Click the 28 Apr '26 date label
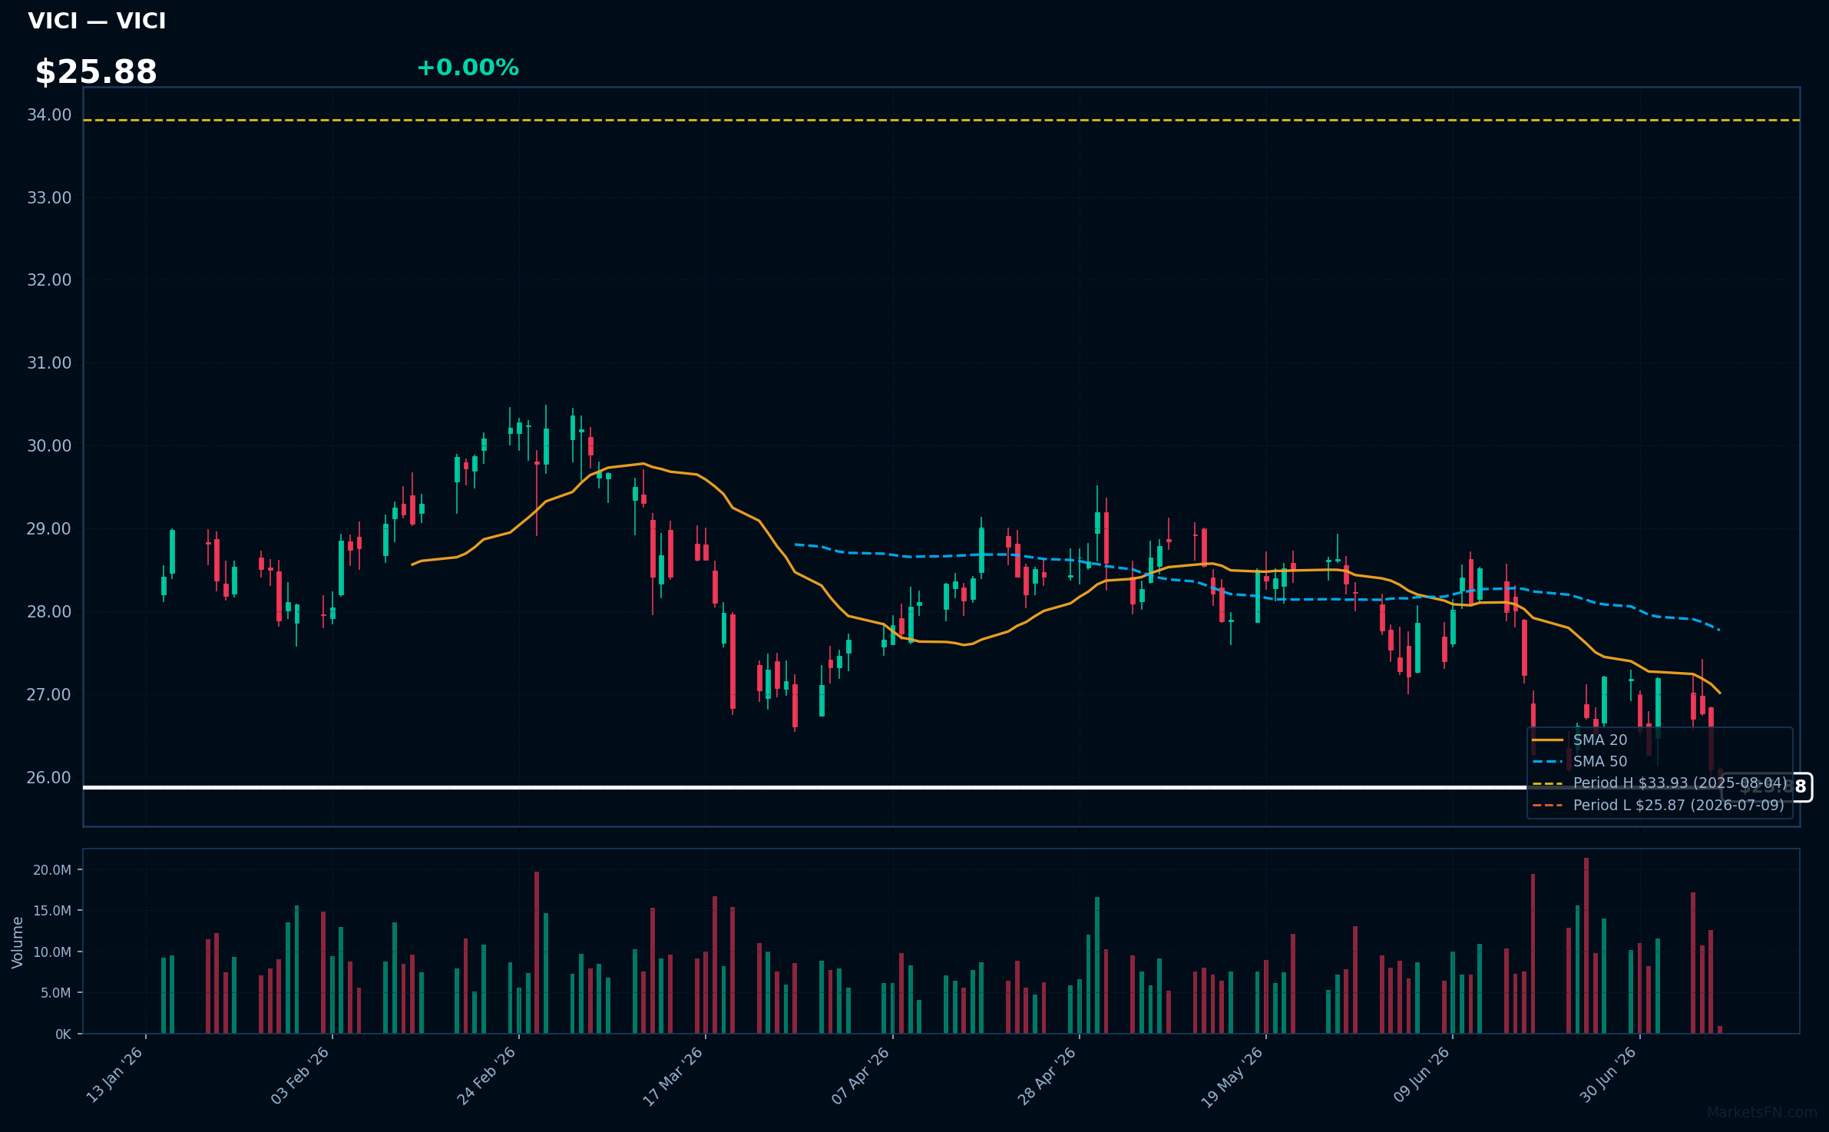The width and height of the screenshot is (1829, 1132). [1047, 1075]
